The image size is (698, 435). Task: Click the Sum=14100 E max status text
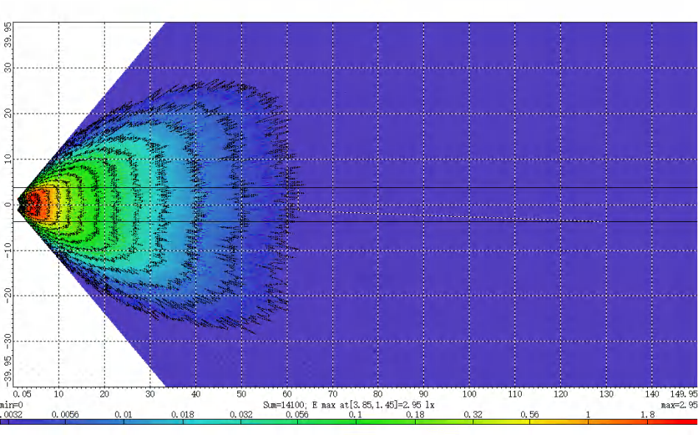[349, 406]
